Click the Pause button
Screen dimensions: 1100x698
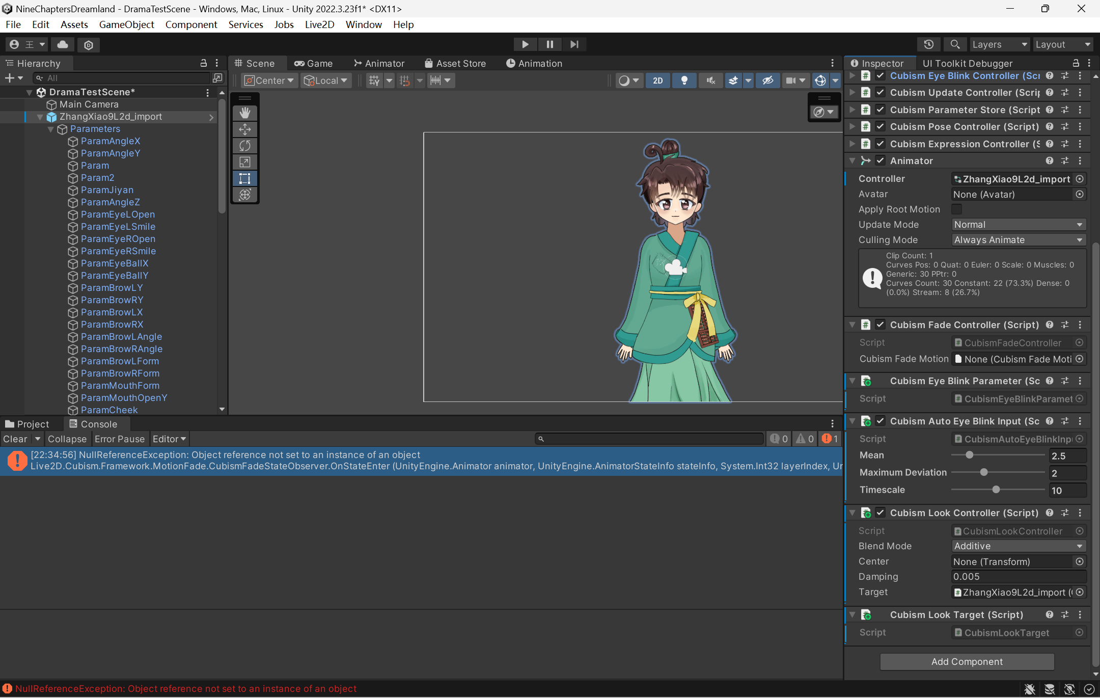coord(550,44)
